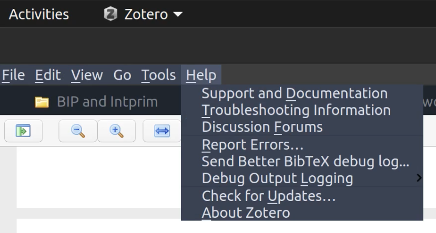Open the Tools menu
This screenshot has height=233, width=436.
pyautogui.click(x=158, y=75)
